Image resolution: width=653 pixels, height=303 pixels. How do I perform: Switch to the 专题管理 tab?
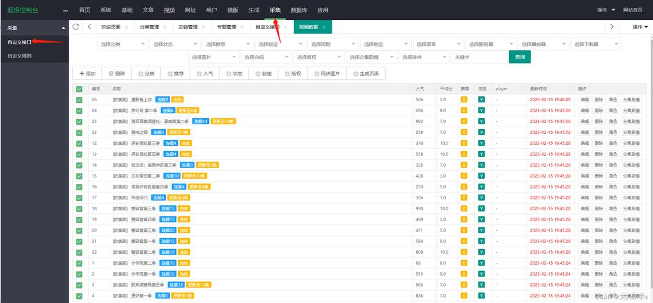coord(226,27)
